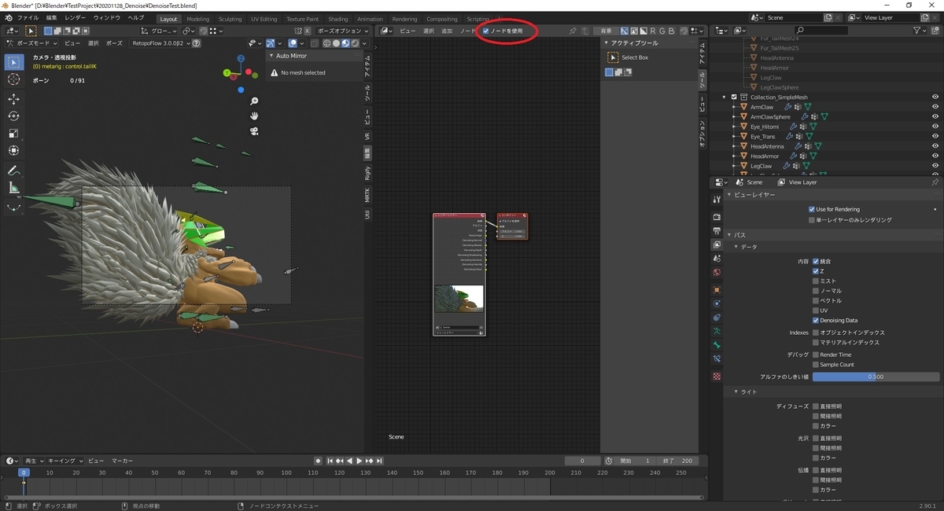Open the 追加 menu in node editor
Image resolution: width=944 pixels, height=511 pixels.
tap(447, 31)
